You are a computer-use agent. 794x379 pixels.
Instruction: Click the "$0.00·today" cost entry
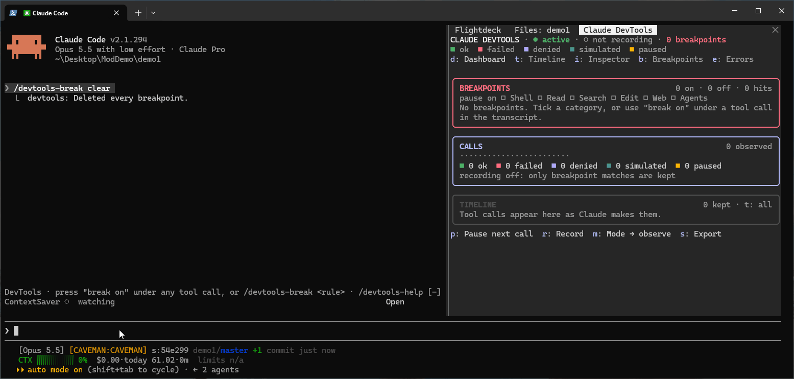pos(122,360)
